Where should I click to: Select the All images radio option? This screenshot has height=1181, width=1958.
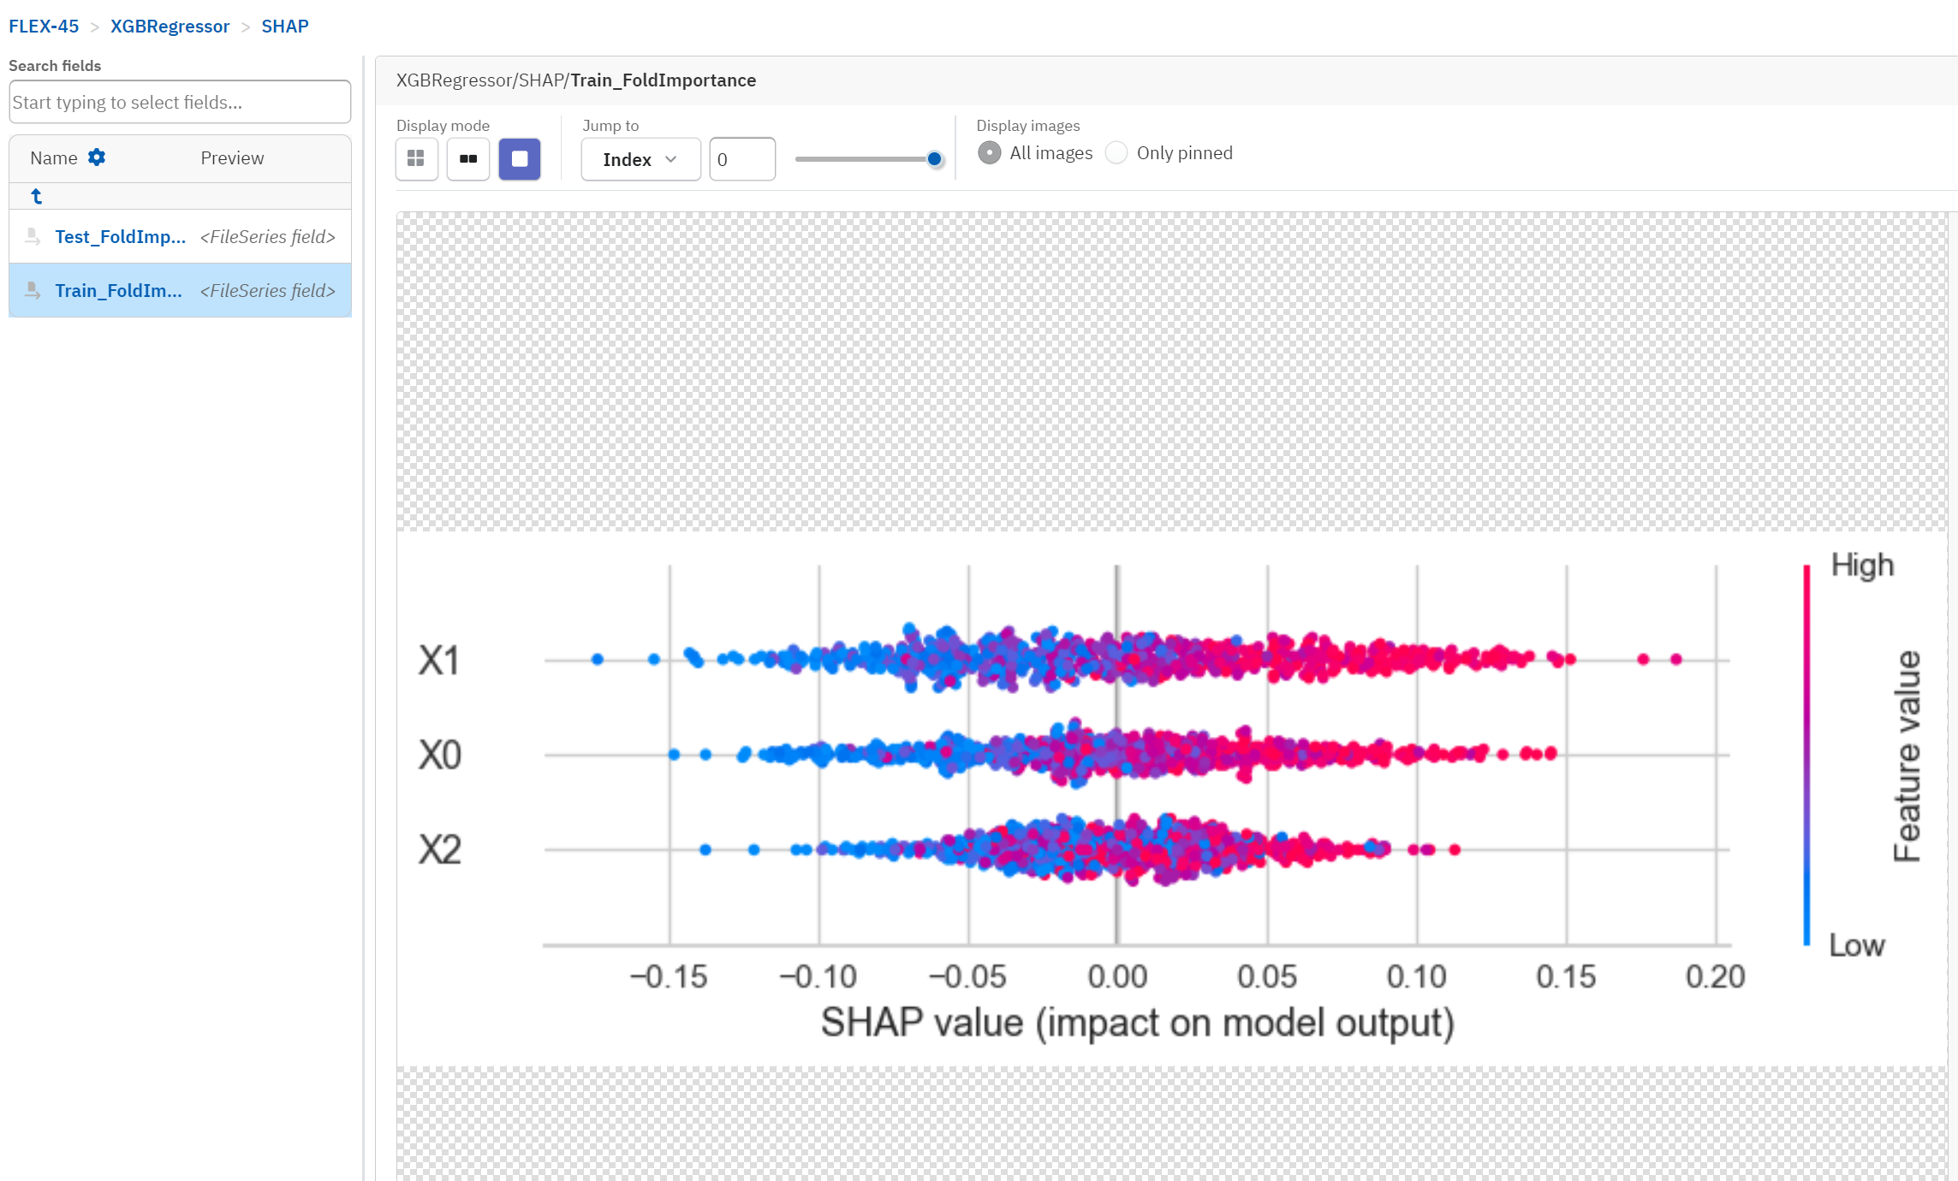[x=990, y=153]
